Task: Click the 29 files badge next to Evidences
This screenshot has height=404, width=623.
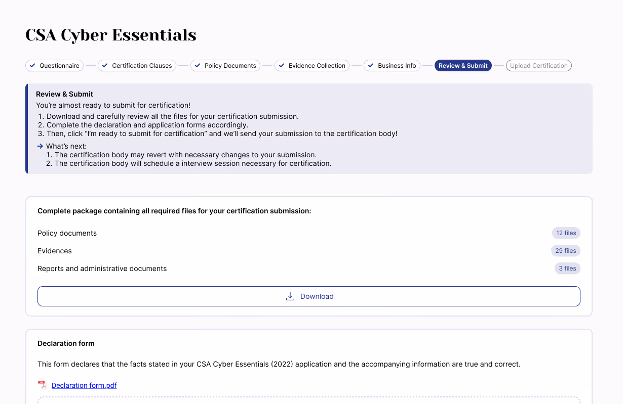Action: tap(565, 250)
